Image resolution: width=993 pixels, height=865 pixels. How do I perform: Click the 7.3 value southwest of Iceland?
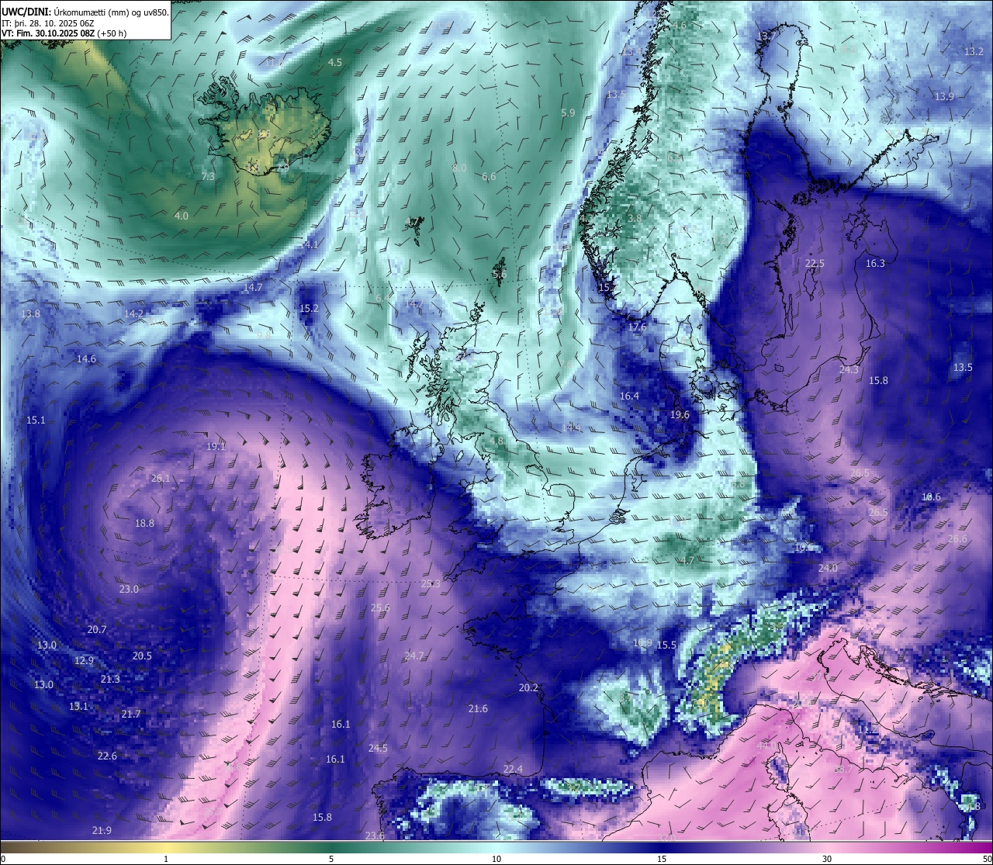[208, 177]
